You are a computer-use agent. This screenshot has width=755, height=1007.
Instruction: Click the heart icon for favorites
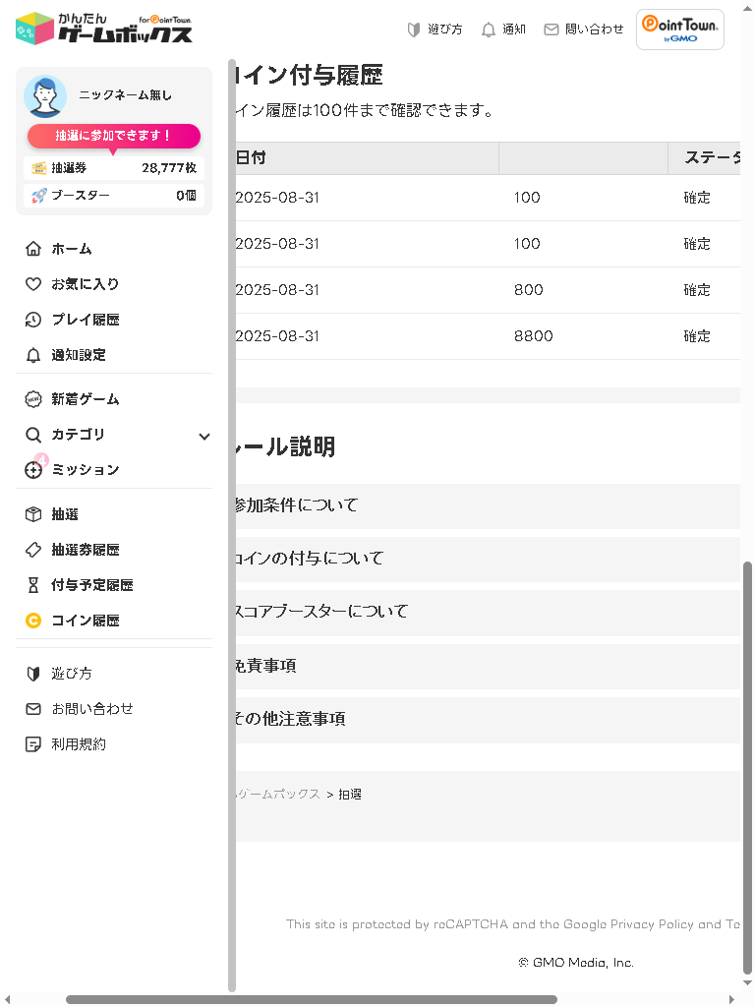(33, 284)
